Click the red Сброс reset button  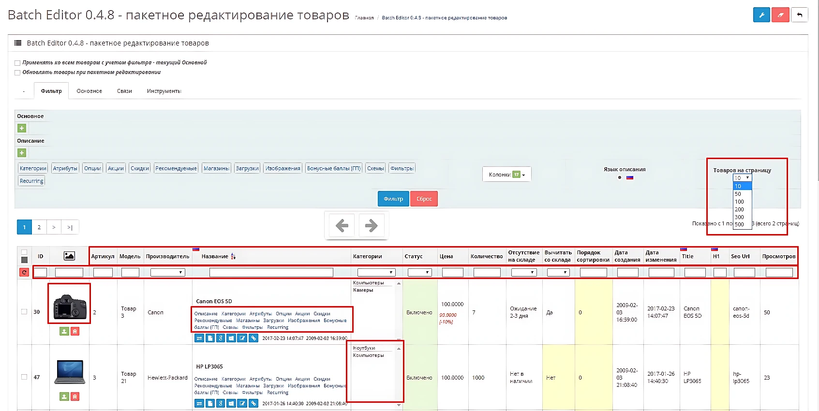click(424, 199)
